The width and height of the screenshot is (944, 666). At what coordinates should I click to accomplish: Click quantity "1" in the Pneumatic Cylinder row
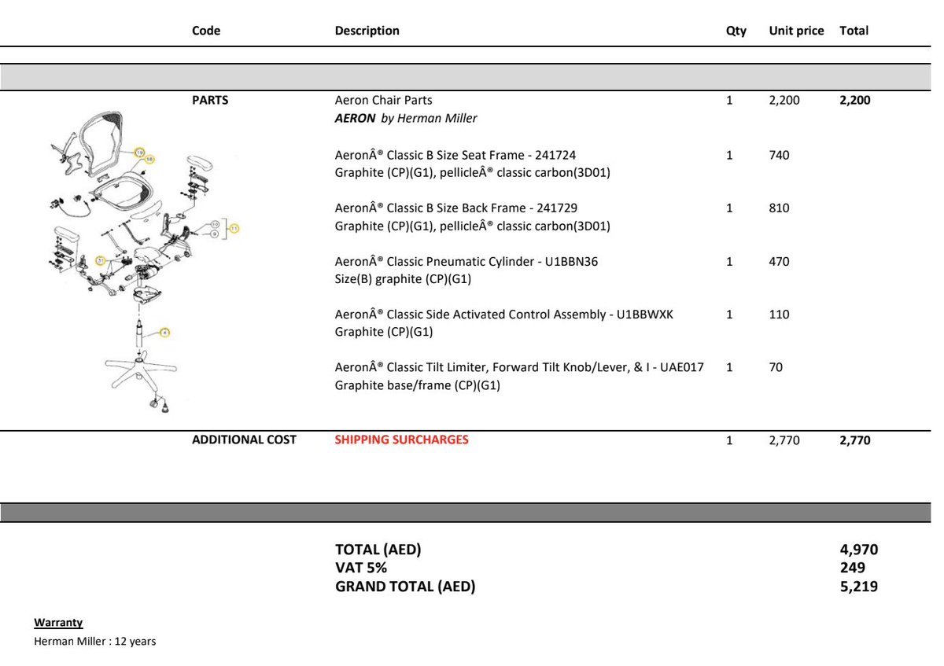click(x=729, y=262)
